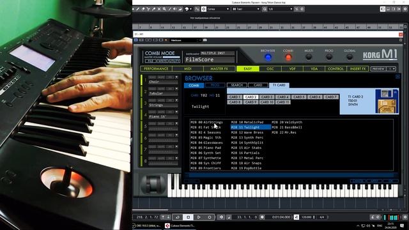Open OBS in the Windows taskbar

click(x=147, y=226)
